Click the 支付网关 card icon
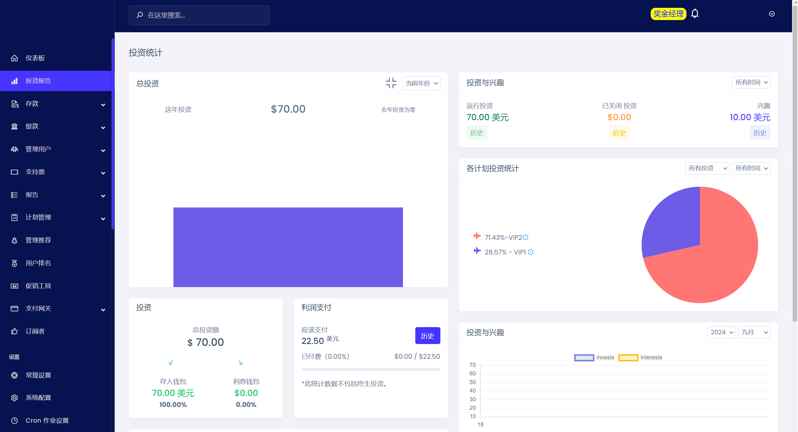798x432 pixels. [14, 308]
